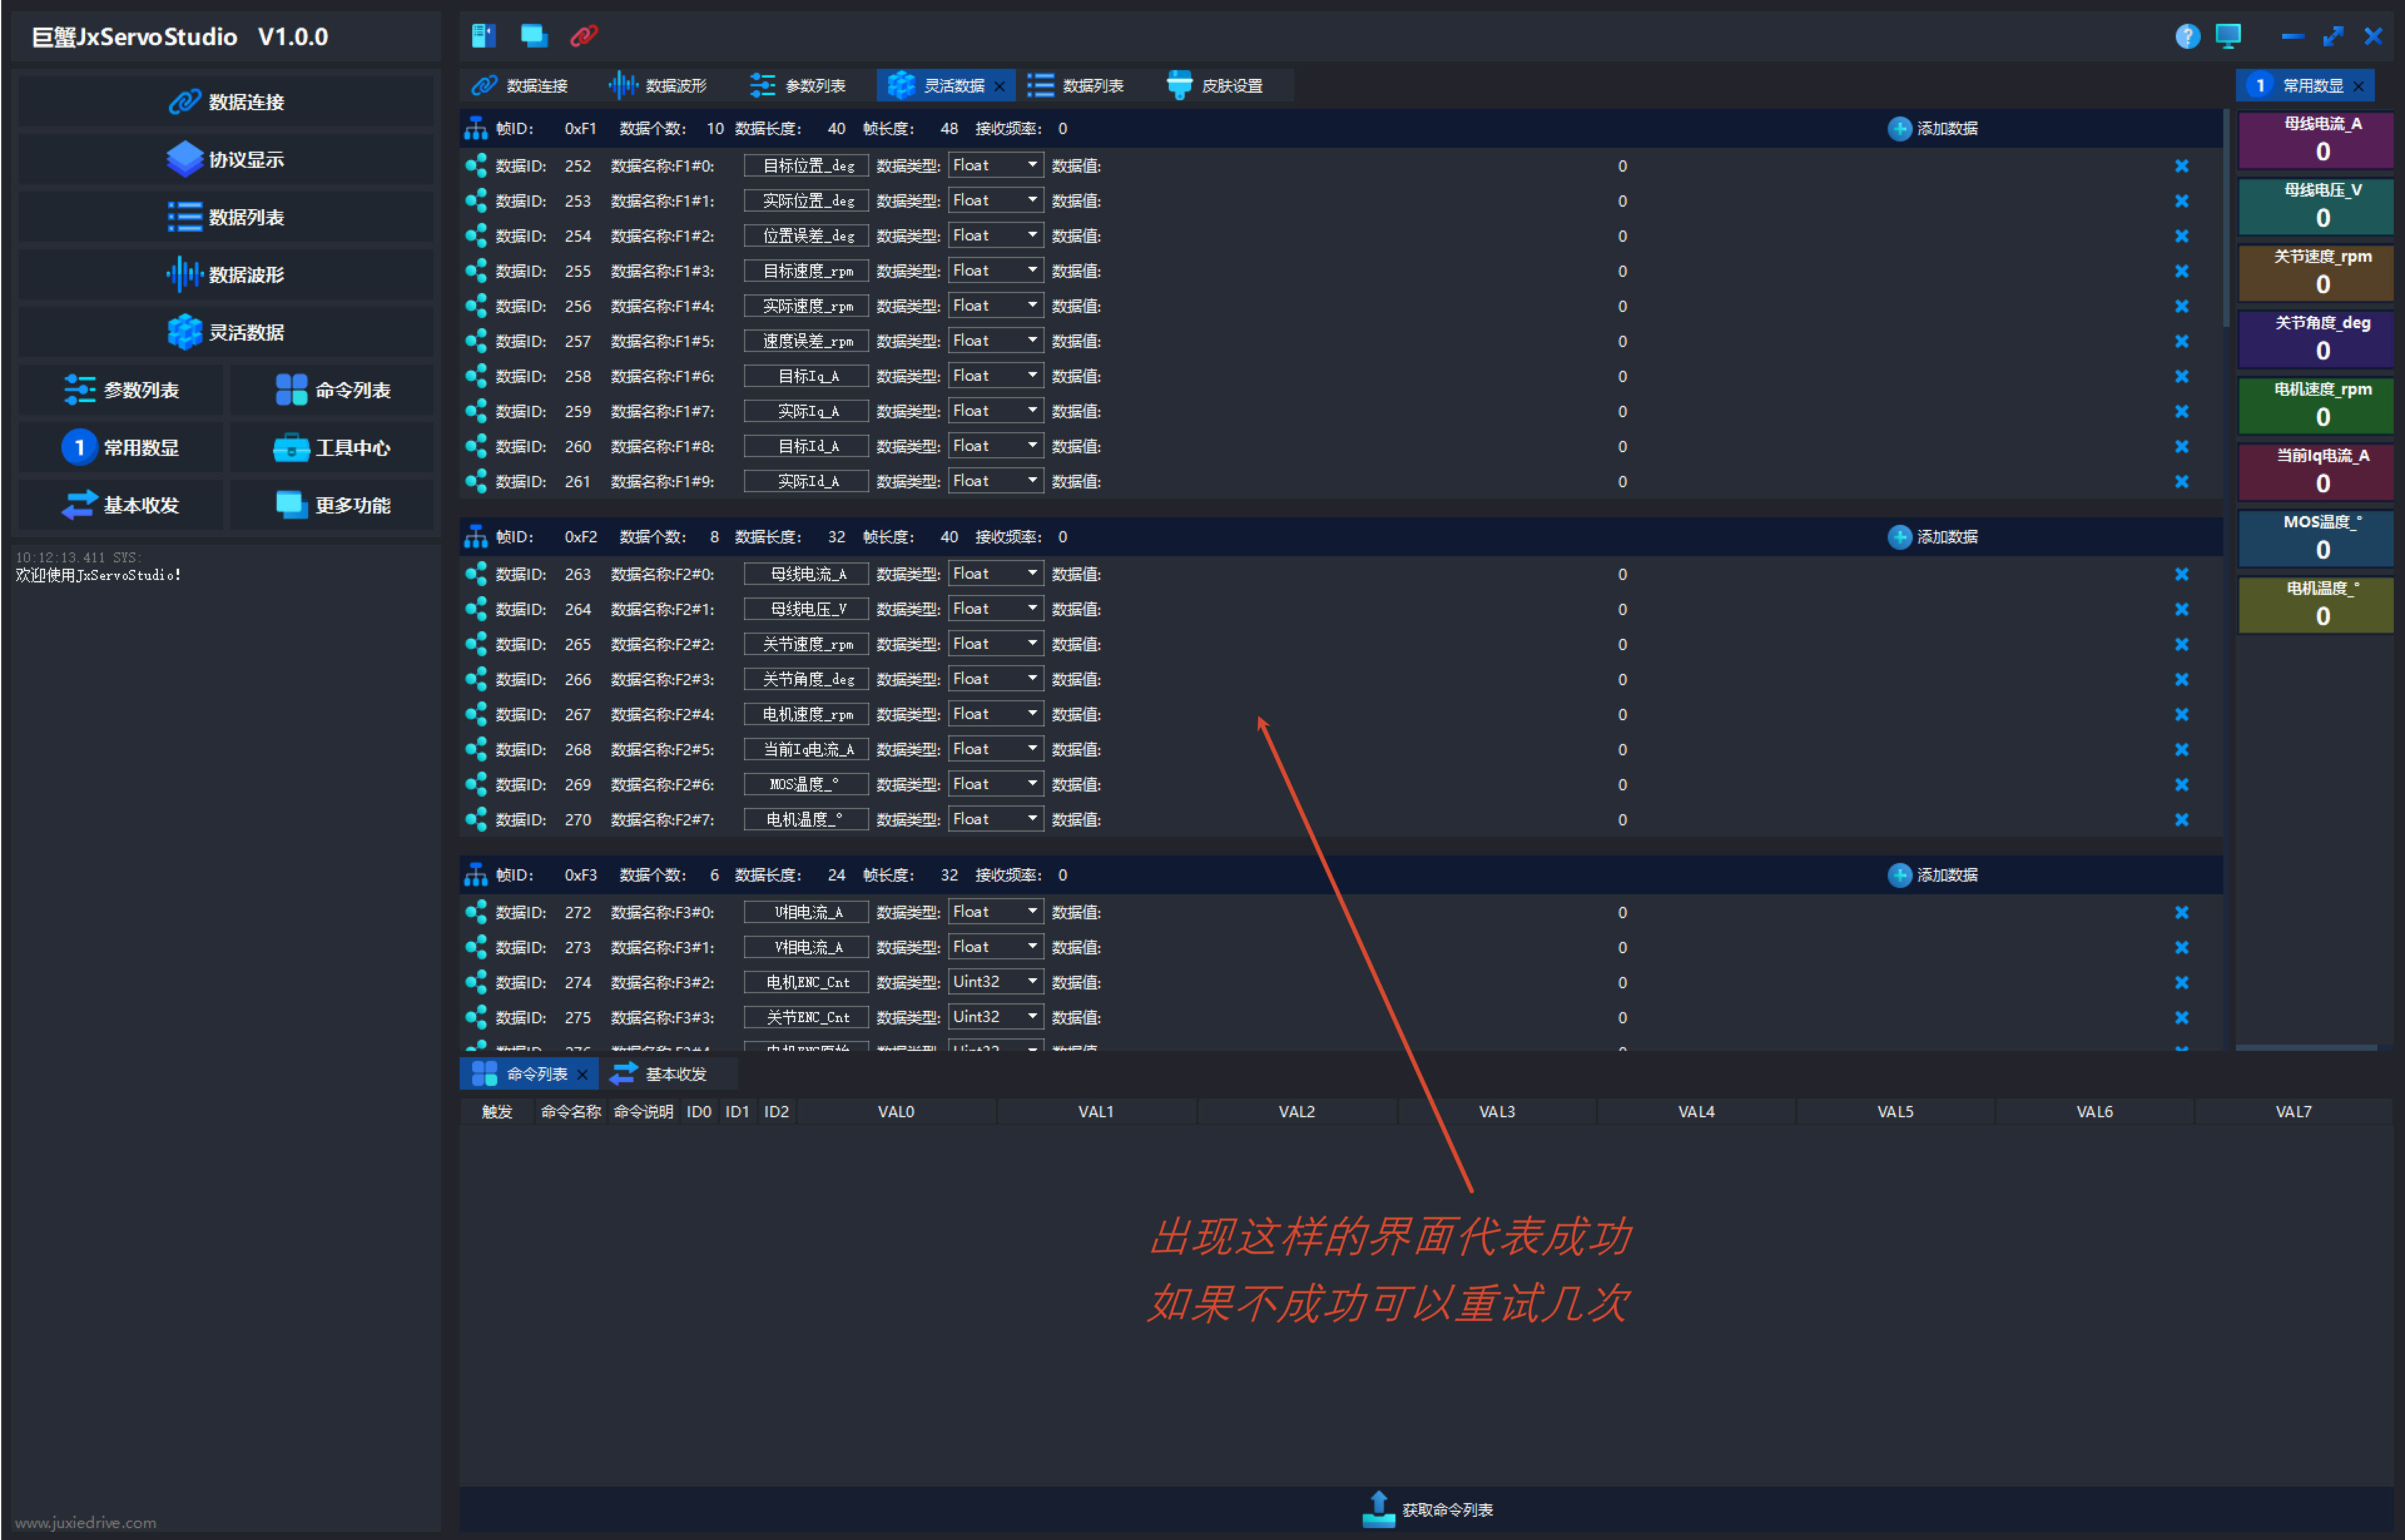This screenshot has height=1540, width=2405.
Task: Select the brown 关节速度_rpm display tile
Action: pos(2316,273)
